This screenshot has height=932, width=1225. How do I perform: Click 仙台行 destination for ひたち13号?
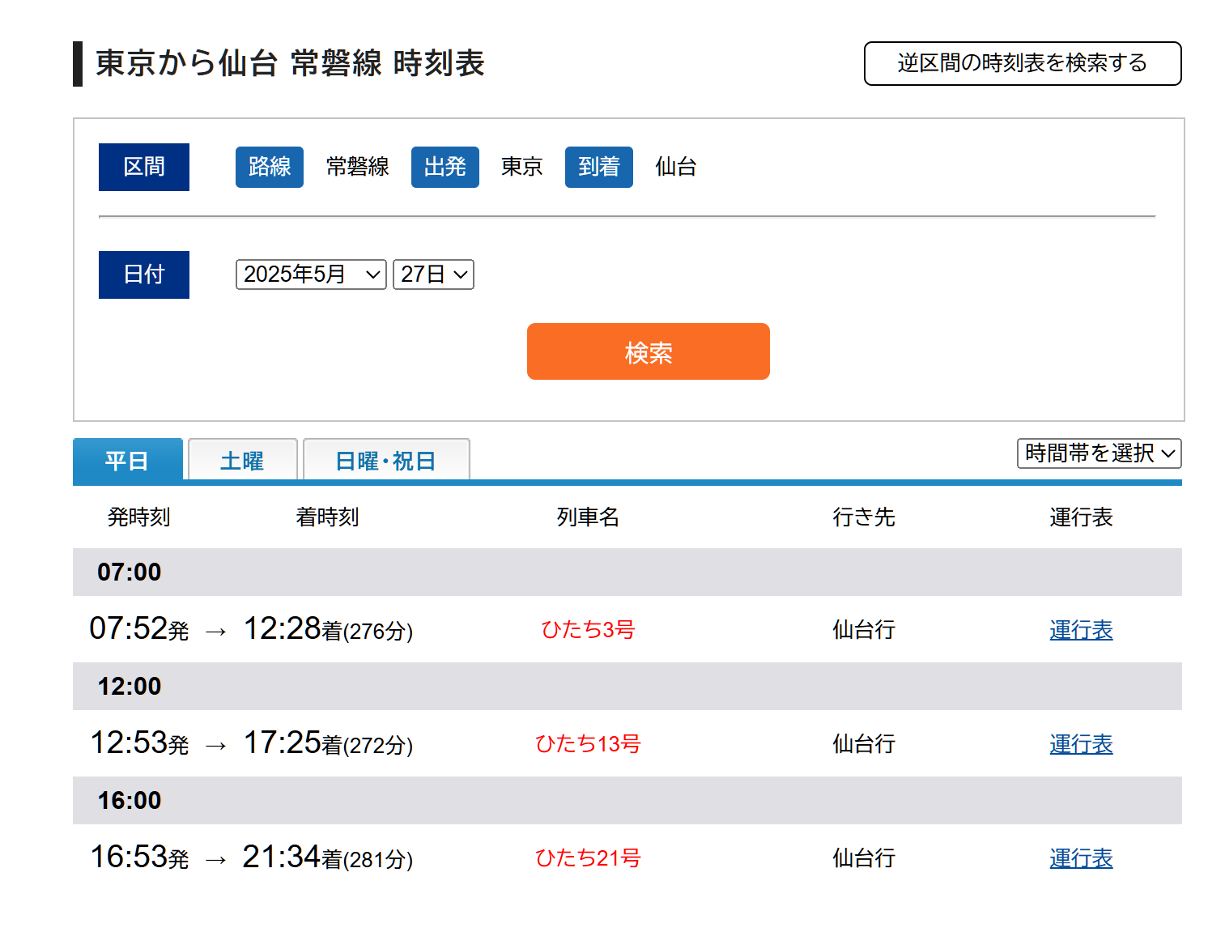[x=864, y=744]
